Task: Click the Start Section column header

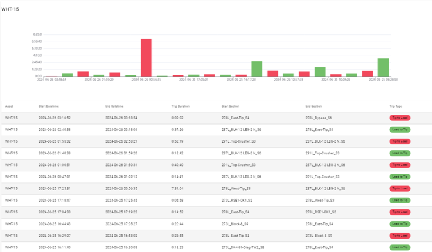Action: coord(231,106)
